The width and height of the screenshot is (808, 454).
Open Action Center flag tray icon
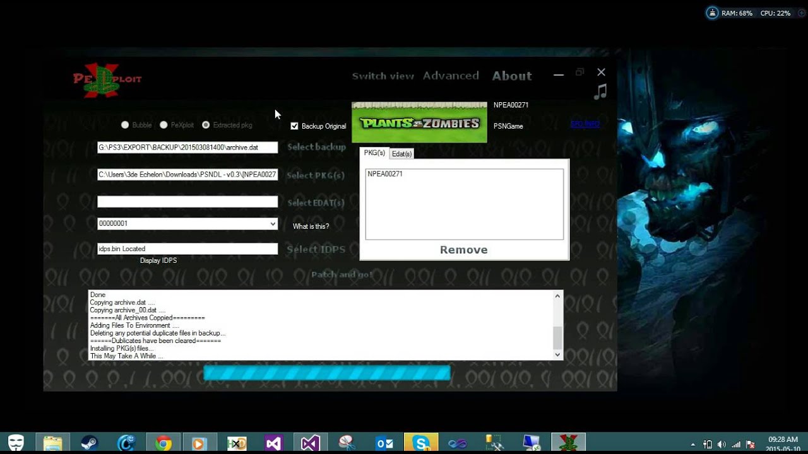tap(751, 445)
